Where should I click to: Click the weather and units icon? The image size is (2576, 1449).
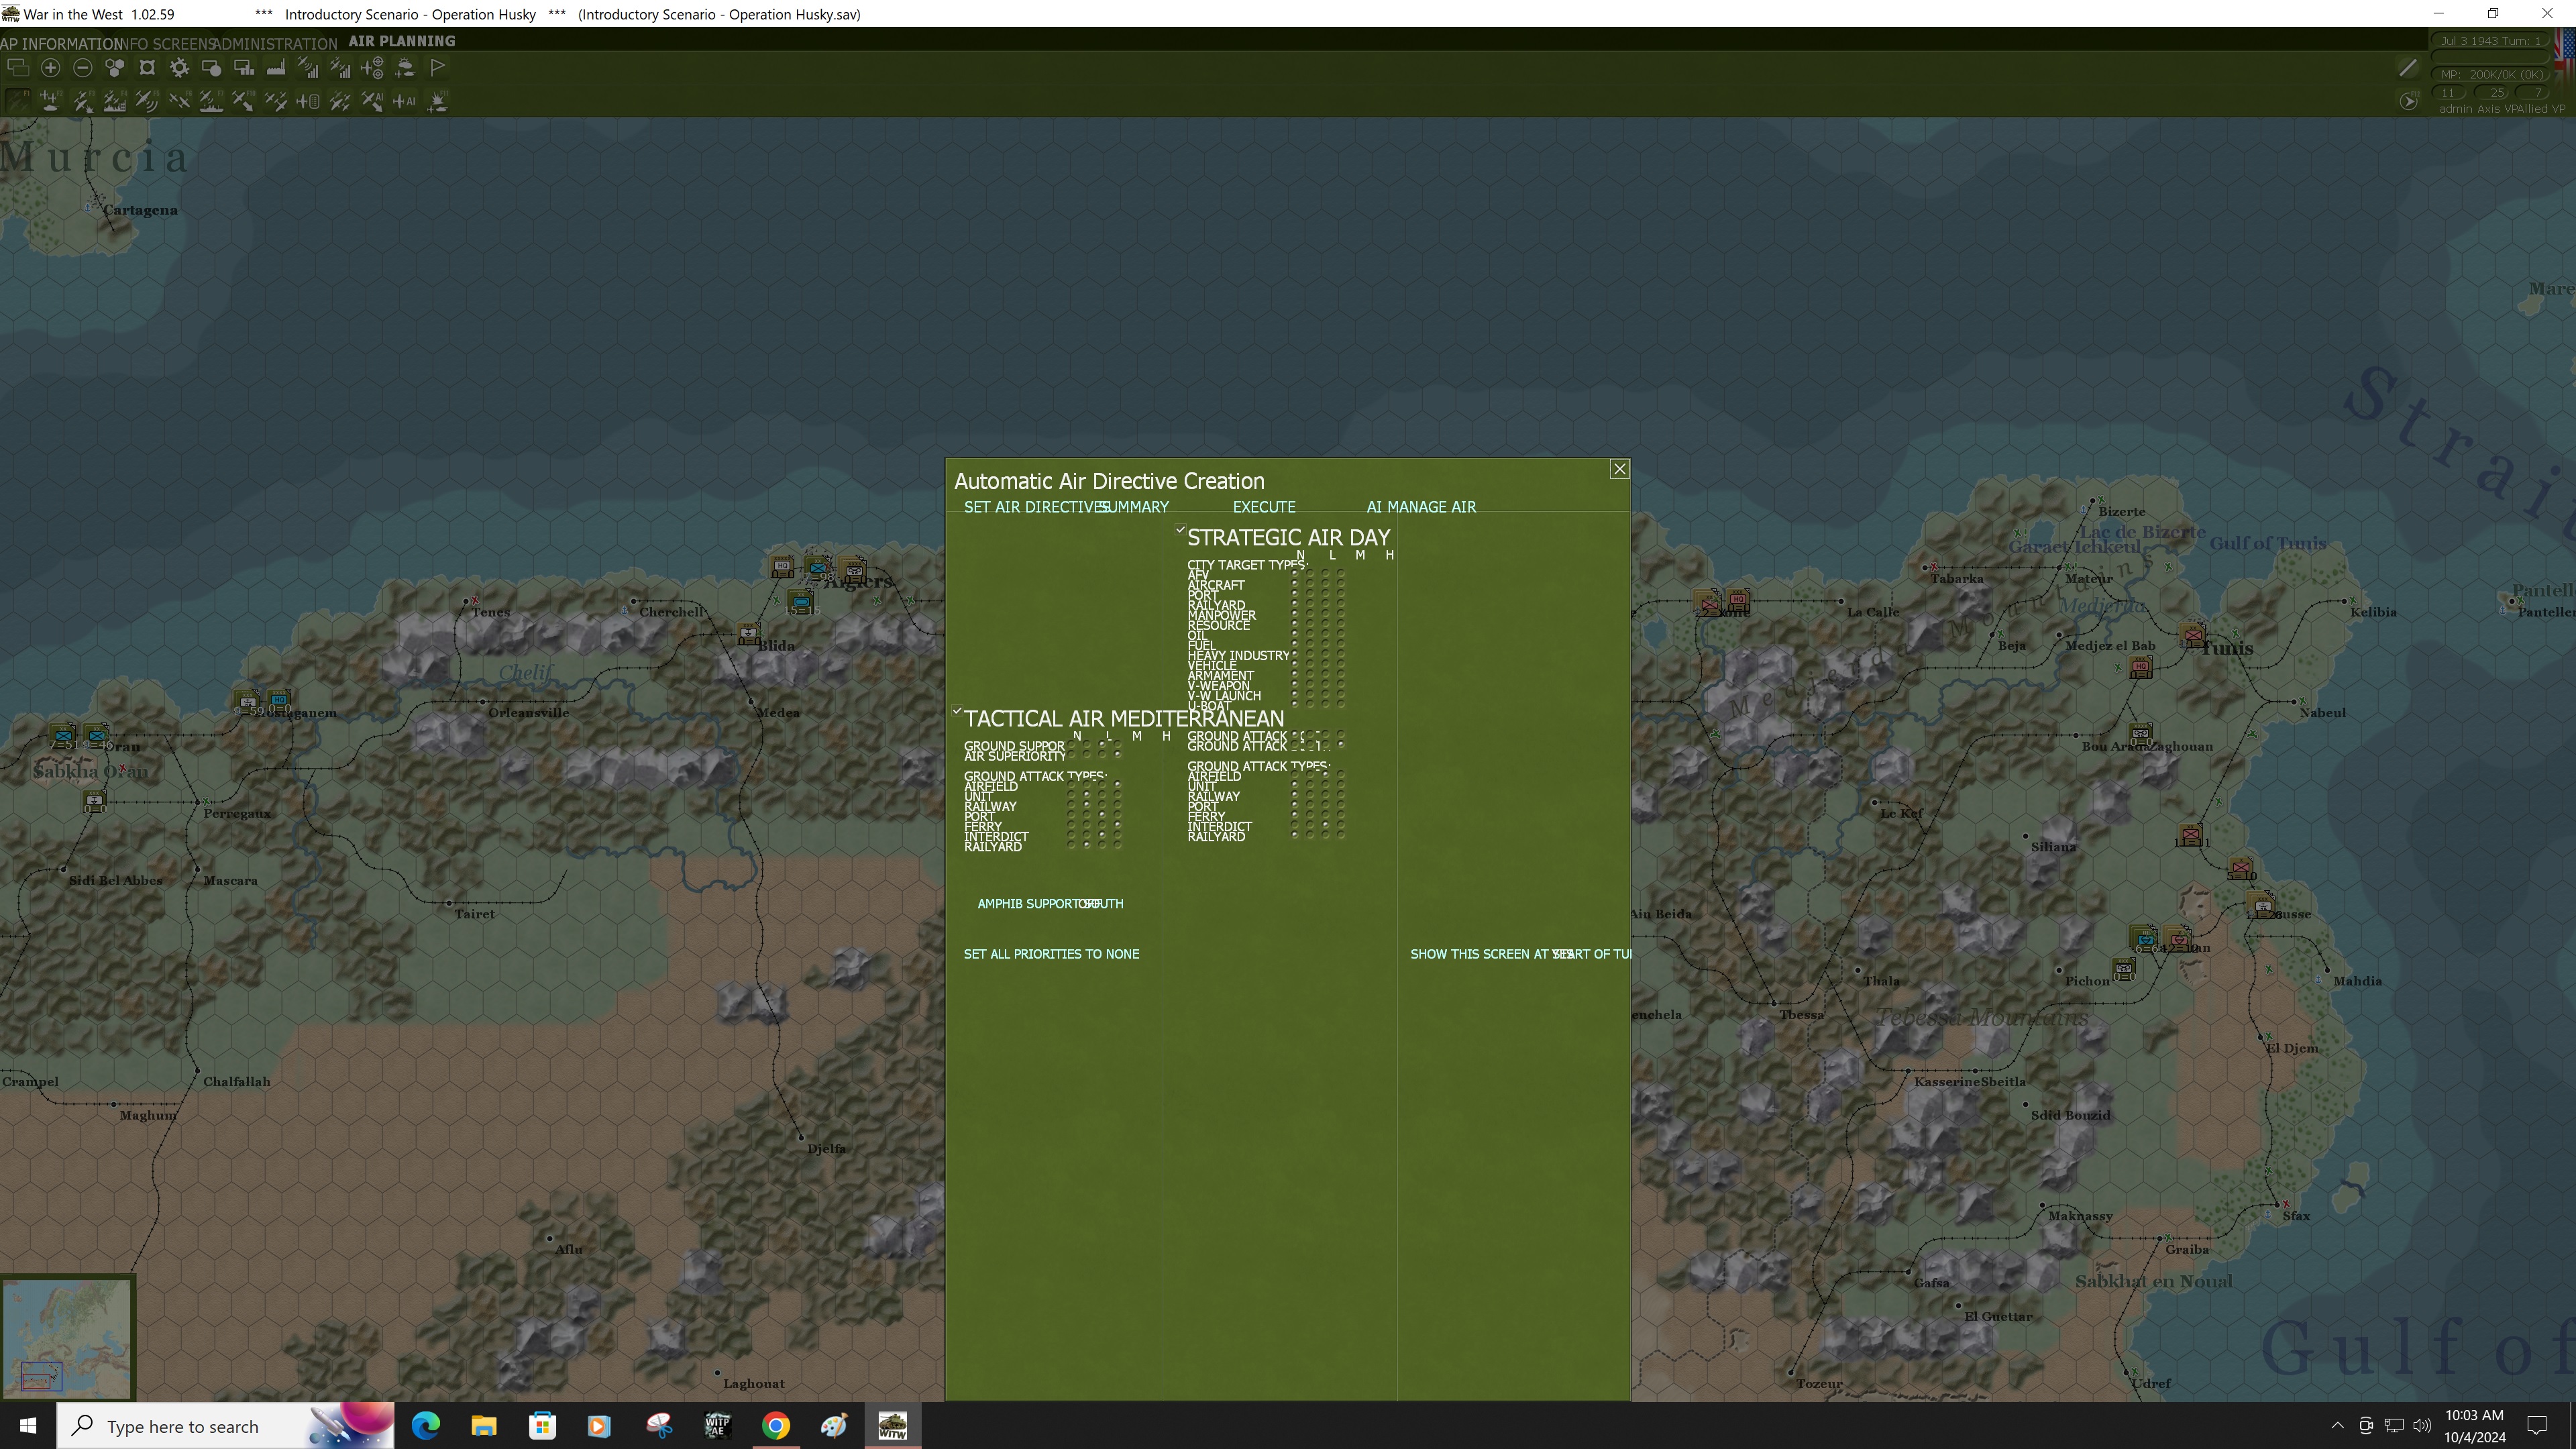(x=405, y=68)
